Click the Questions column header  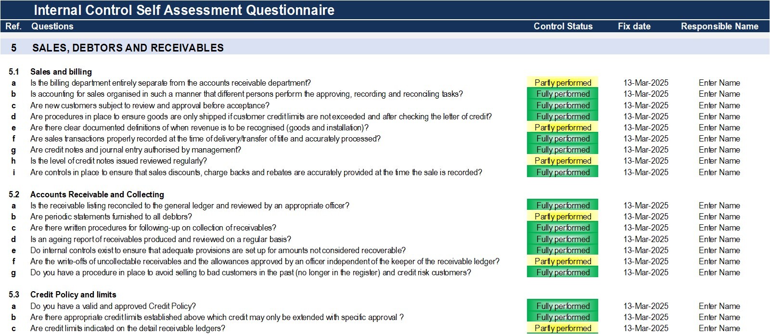[x=52, y=26]
